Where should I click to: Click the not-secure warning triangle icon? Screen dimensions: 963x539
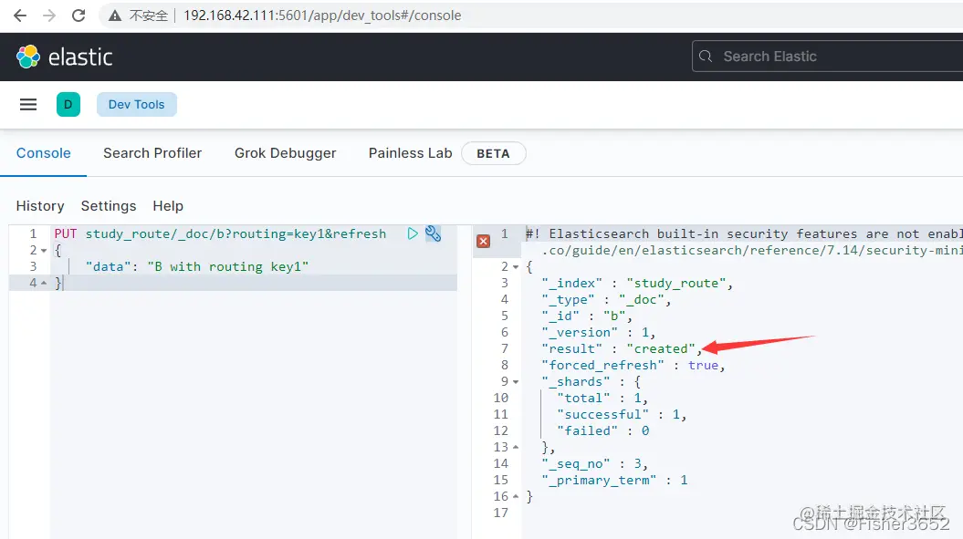pos(115,16)
